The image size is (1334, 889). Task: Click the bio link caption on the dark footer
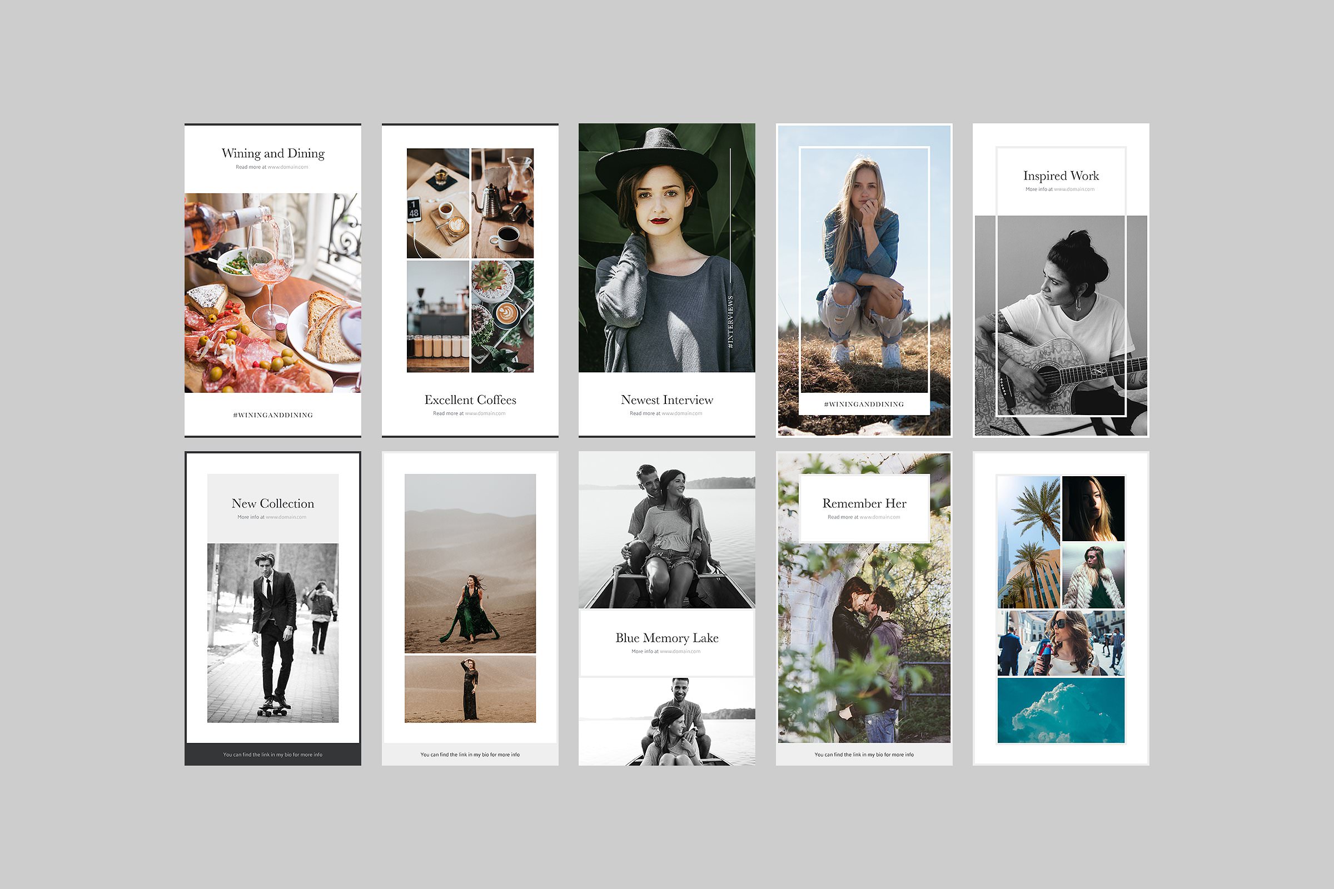[273, 755]
